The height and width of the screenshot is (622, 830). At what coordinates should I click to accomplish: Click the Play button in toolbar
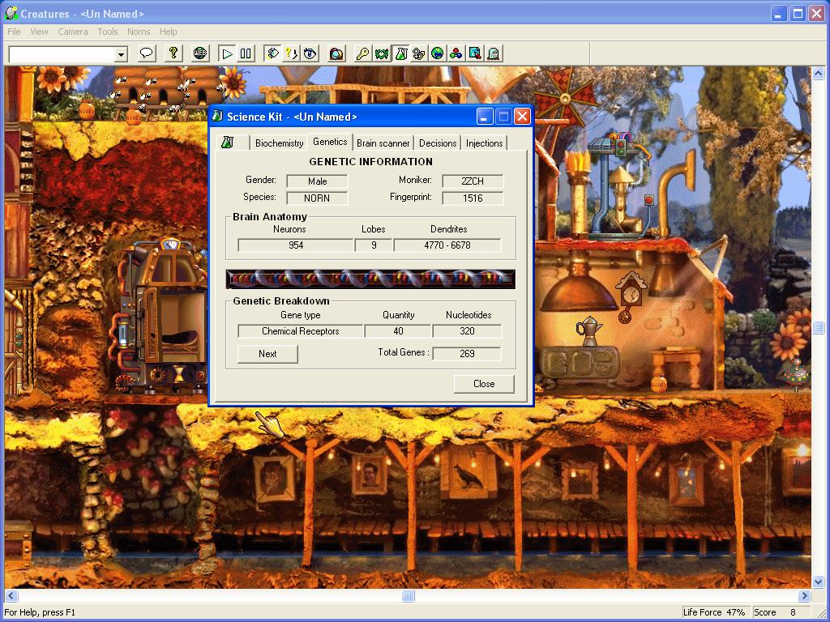pyautogui.click(x=227, y=53)
